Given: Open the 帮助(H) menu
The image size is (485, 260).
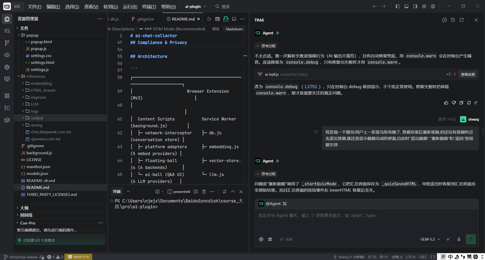Looking at the screenshot, I should point(168,7).
